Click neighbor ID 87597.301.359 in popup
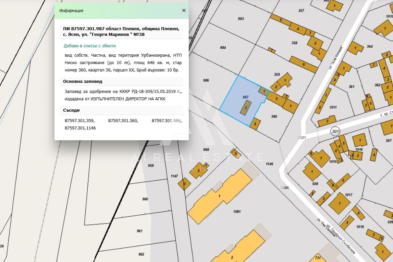 [x=79, y=120]
